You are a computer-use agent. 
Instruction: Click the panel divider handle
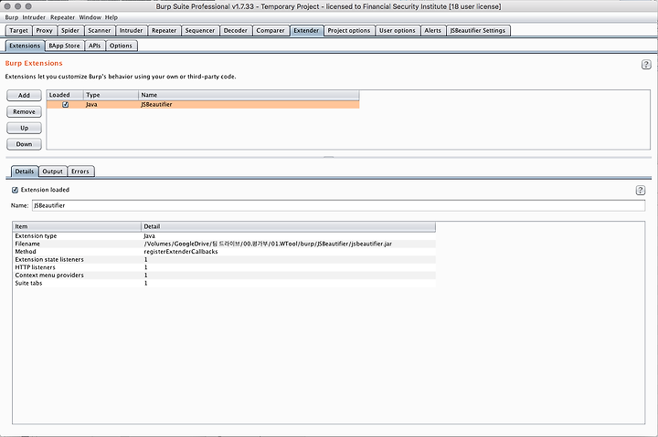click(329, 157)
